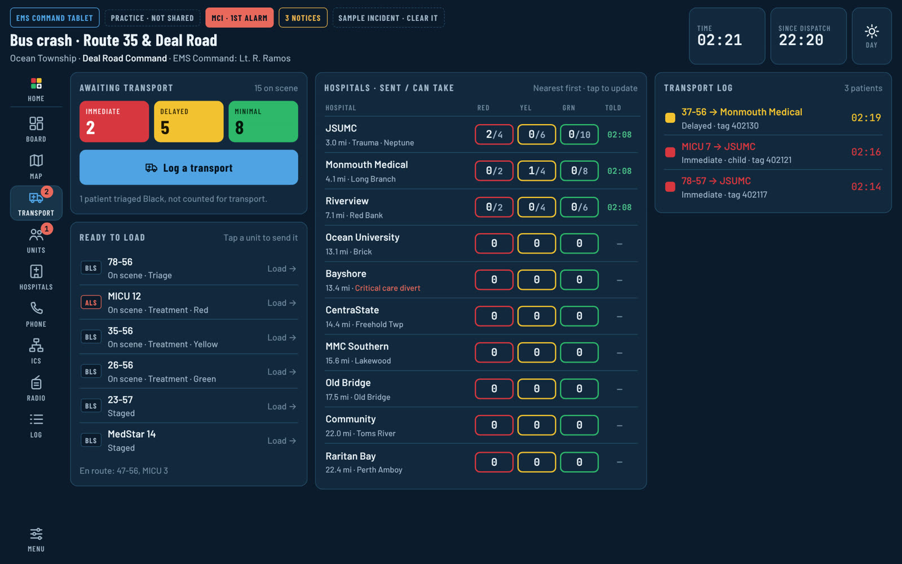Tap CentraState green 0 counter
Viewport: 902px width, 564px height.
(580, 316)
